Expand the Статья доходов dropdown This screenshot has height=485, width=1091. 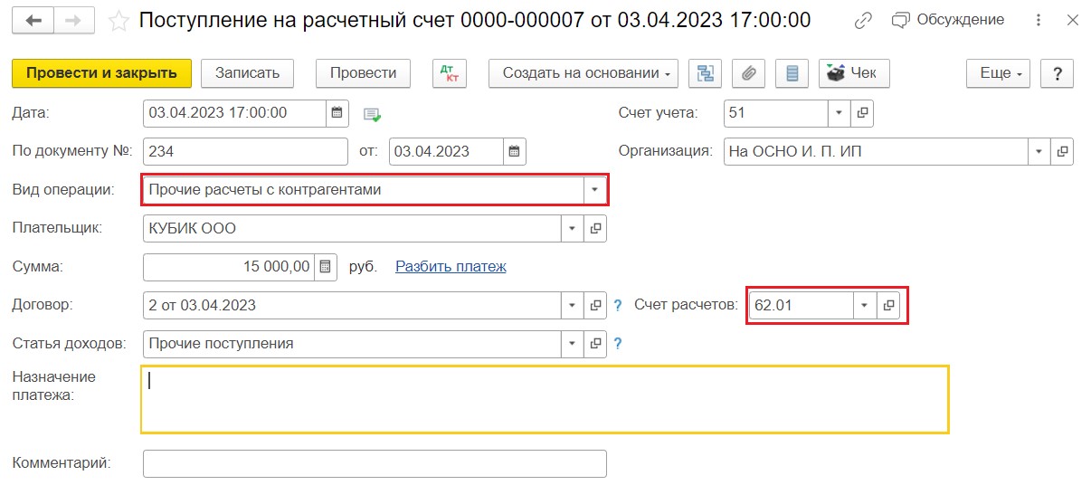tap(573, 344)
